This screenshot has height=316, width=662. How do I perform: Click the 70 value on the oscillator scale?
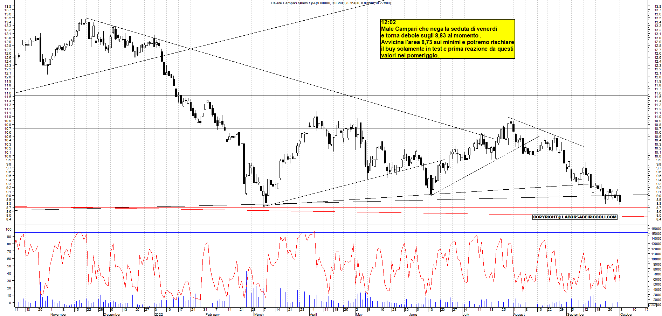pos(9,251)
